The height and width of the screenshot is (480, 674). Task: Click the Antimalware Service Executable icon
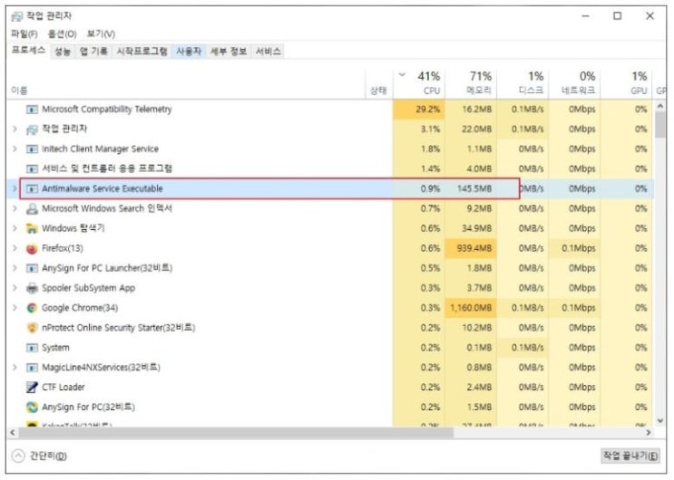pos(32,189)
